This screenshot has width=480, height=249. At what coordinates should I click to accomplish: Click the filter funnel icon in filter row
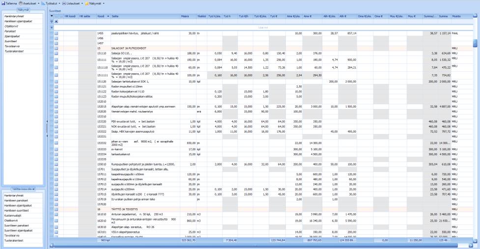pos(52,22)
